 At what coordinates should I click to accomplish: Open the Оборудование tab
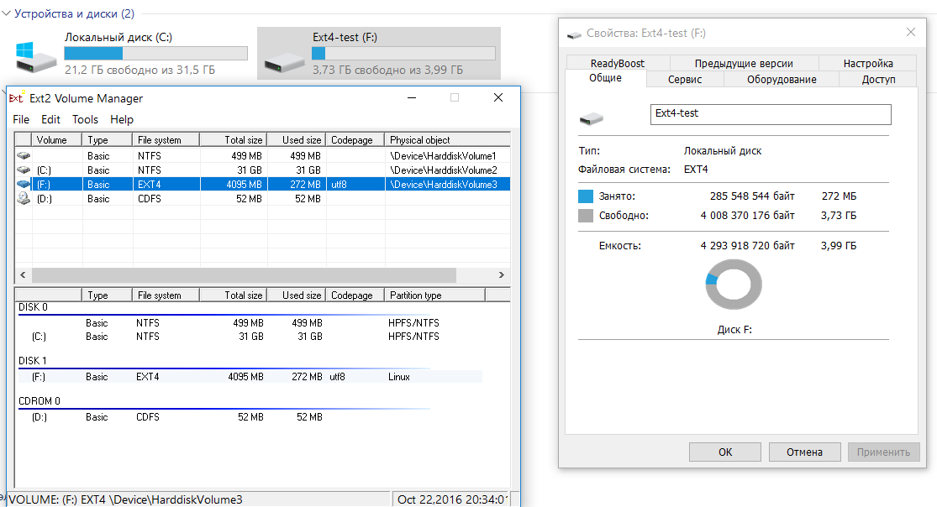[782, 79]
